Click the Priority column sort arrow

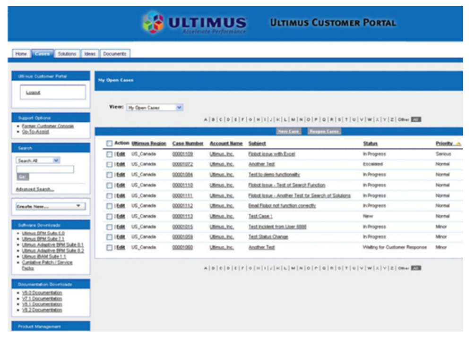pos(458,143)
